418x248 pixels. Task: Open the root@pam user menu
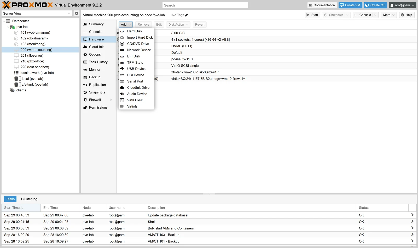click(402, 5)
